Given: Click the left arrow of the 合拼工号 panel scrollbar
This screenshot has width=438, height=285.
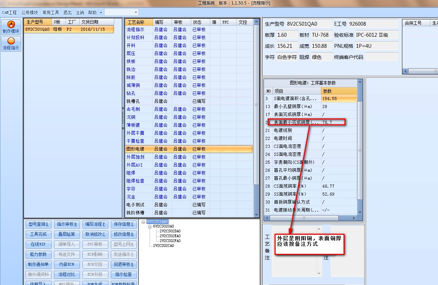Looking at the screenshot, I should [405, 71].
